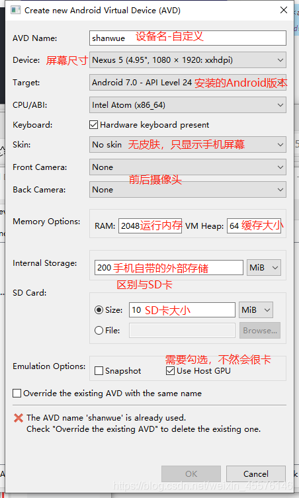Click the VM Heap input field
Viewport: 299px width, 498px height.
click(254, 226)
